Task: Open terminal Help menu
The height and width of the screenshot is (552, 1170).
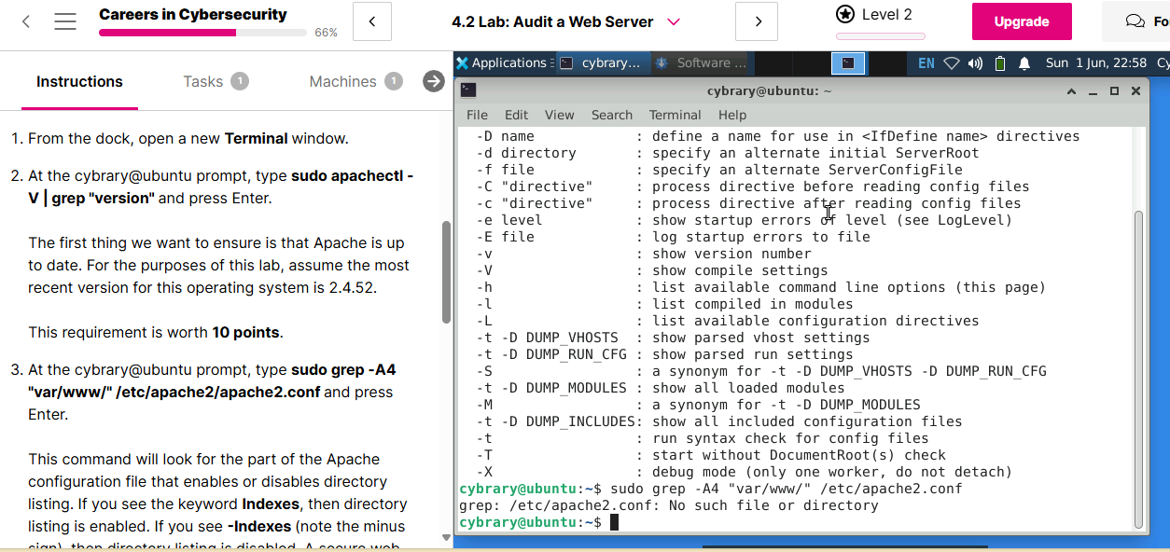Action: pyautogui.click(x=732, y=115)
